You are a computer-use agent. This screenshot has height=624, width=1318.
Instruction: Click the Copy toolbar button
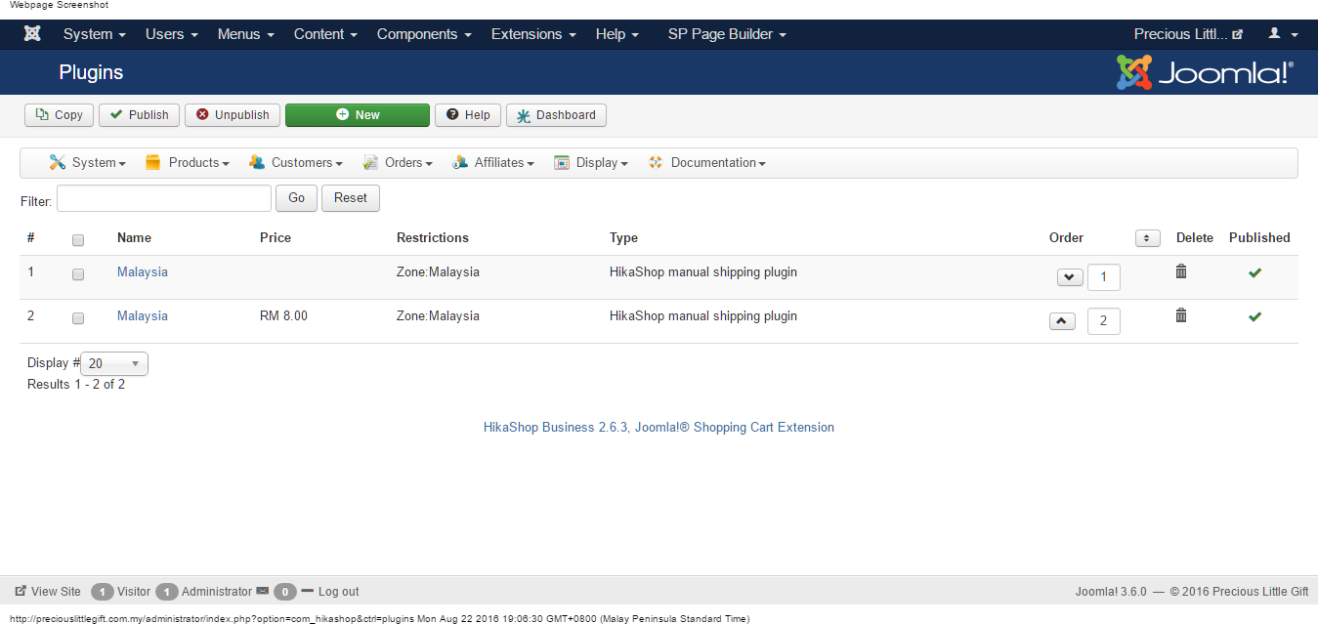coord(59,115)
